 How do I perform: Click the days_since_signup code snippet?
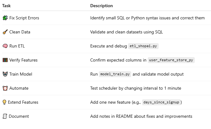pyautogui.click(x=162, y=102)
